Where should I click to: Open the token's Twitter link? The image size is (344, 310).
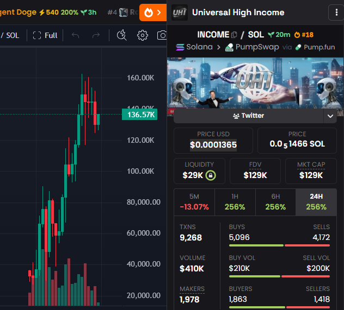click(x=249, y=116)
